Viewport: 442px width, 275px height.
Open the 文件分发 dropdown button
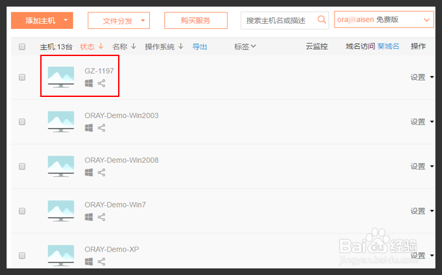[119, 20]
